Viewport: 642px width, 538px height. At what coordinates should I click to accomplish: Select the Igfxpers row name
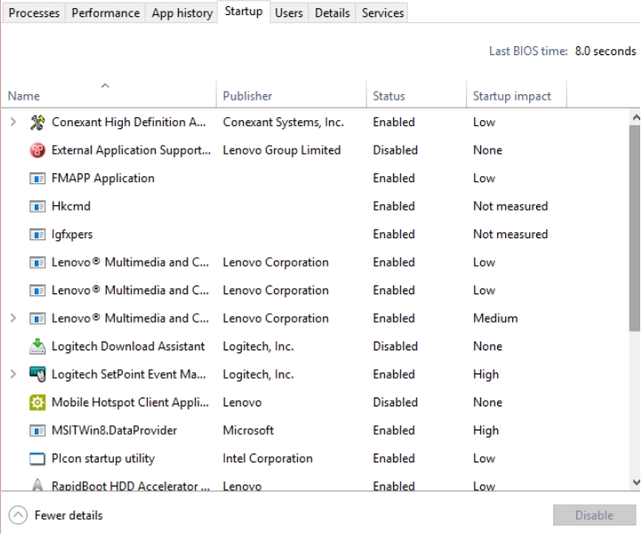tap(72, 235)
